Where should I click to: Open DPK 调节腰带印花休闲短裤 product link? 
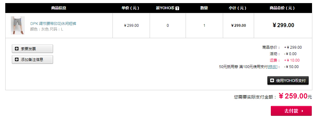point(53,23)
